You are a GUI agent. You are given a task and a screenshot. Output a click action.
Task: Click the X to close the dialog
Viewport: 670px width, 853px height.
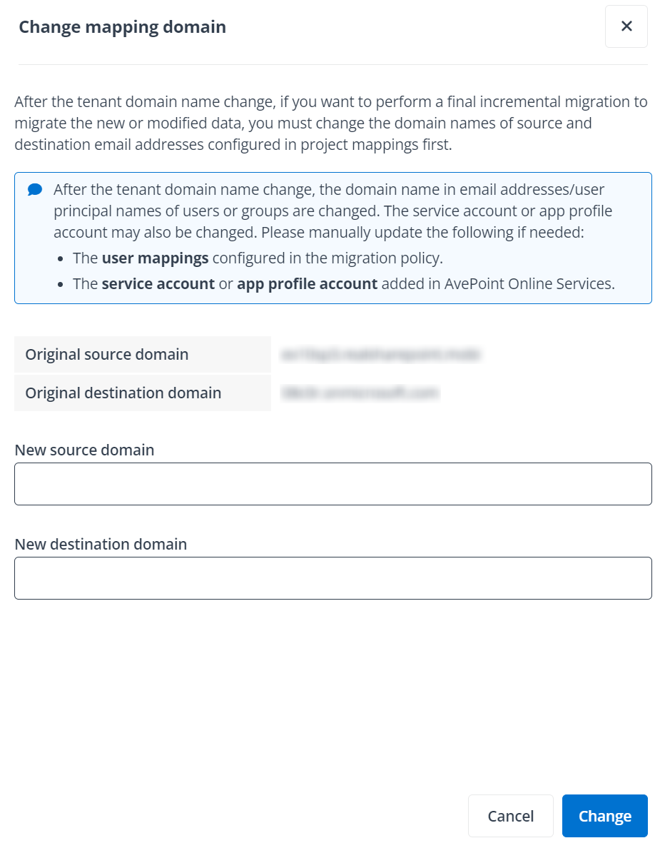click(x=626, y=26)
